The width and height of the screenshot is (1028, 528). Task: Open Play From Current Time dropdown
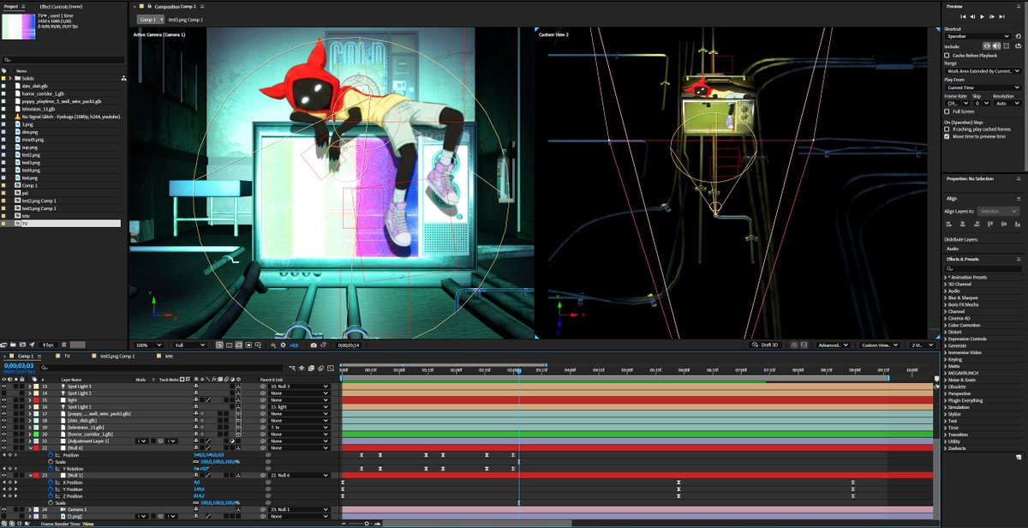point(983,87)
